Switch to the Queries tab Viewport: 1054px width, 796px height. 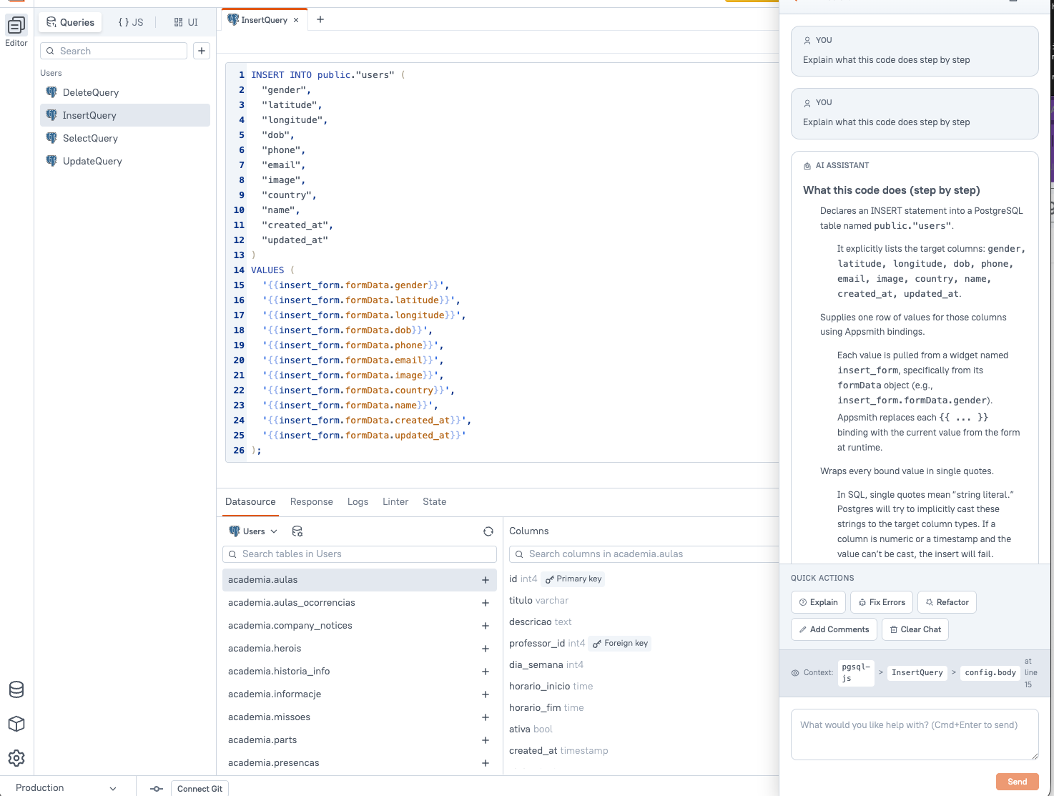(x=70, y=22)
